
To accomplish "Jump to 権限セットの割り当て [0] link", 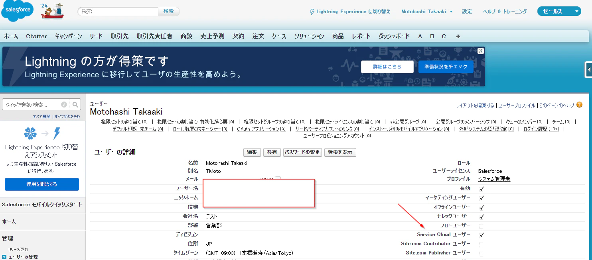I will pos(124,122).
